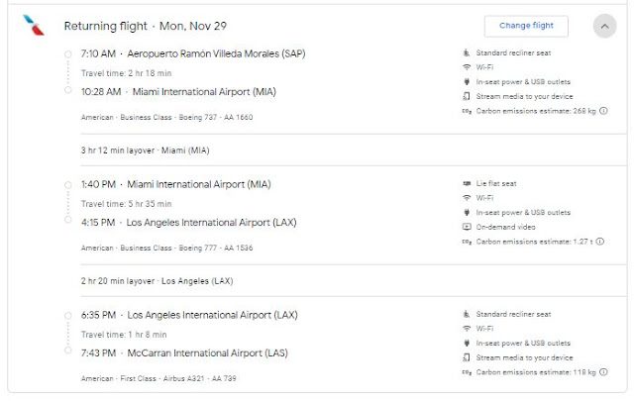Image resolution: width=634 pixels, height=401 pixels.
Task: Click the On-demand video icon
Action: click(467, 226)
